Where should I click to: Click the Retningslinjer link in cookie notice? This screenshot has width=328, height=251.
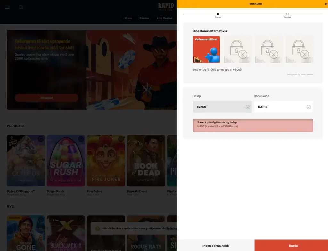172,228
